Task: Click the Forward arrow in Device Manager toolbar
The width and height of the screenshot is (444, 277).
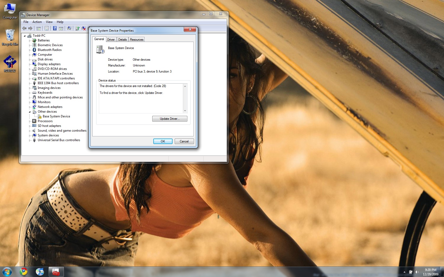Action: click(x=30, y=28)
